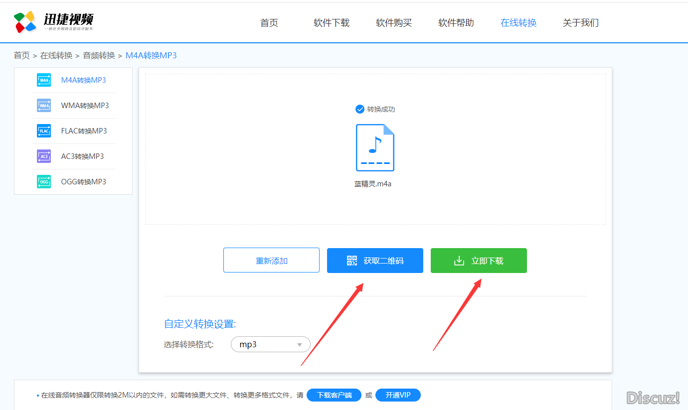Select AC3转换MP3 text in sidebar

point(82,156)
